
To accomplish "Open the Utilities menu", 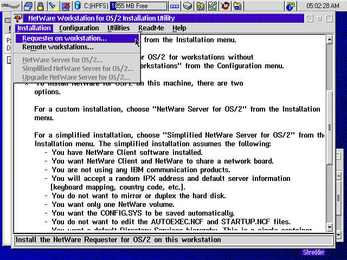I will [119, 28].
